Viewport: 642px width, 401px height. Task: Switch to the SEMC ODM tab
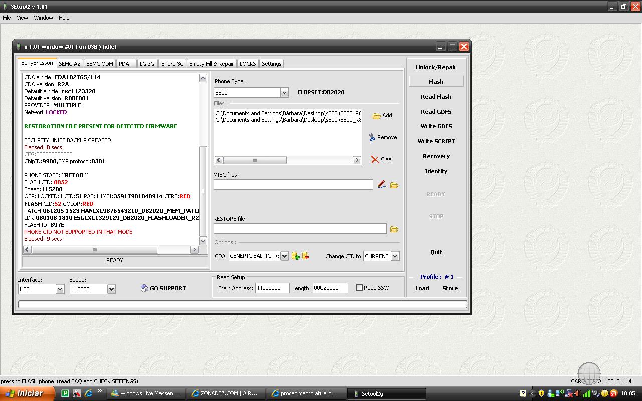(x=100, y=64)
